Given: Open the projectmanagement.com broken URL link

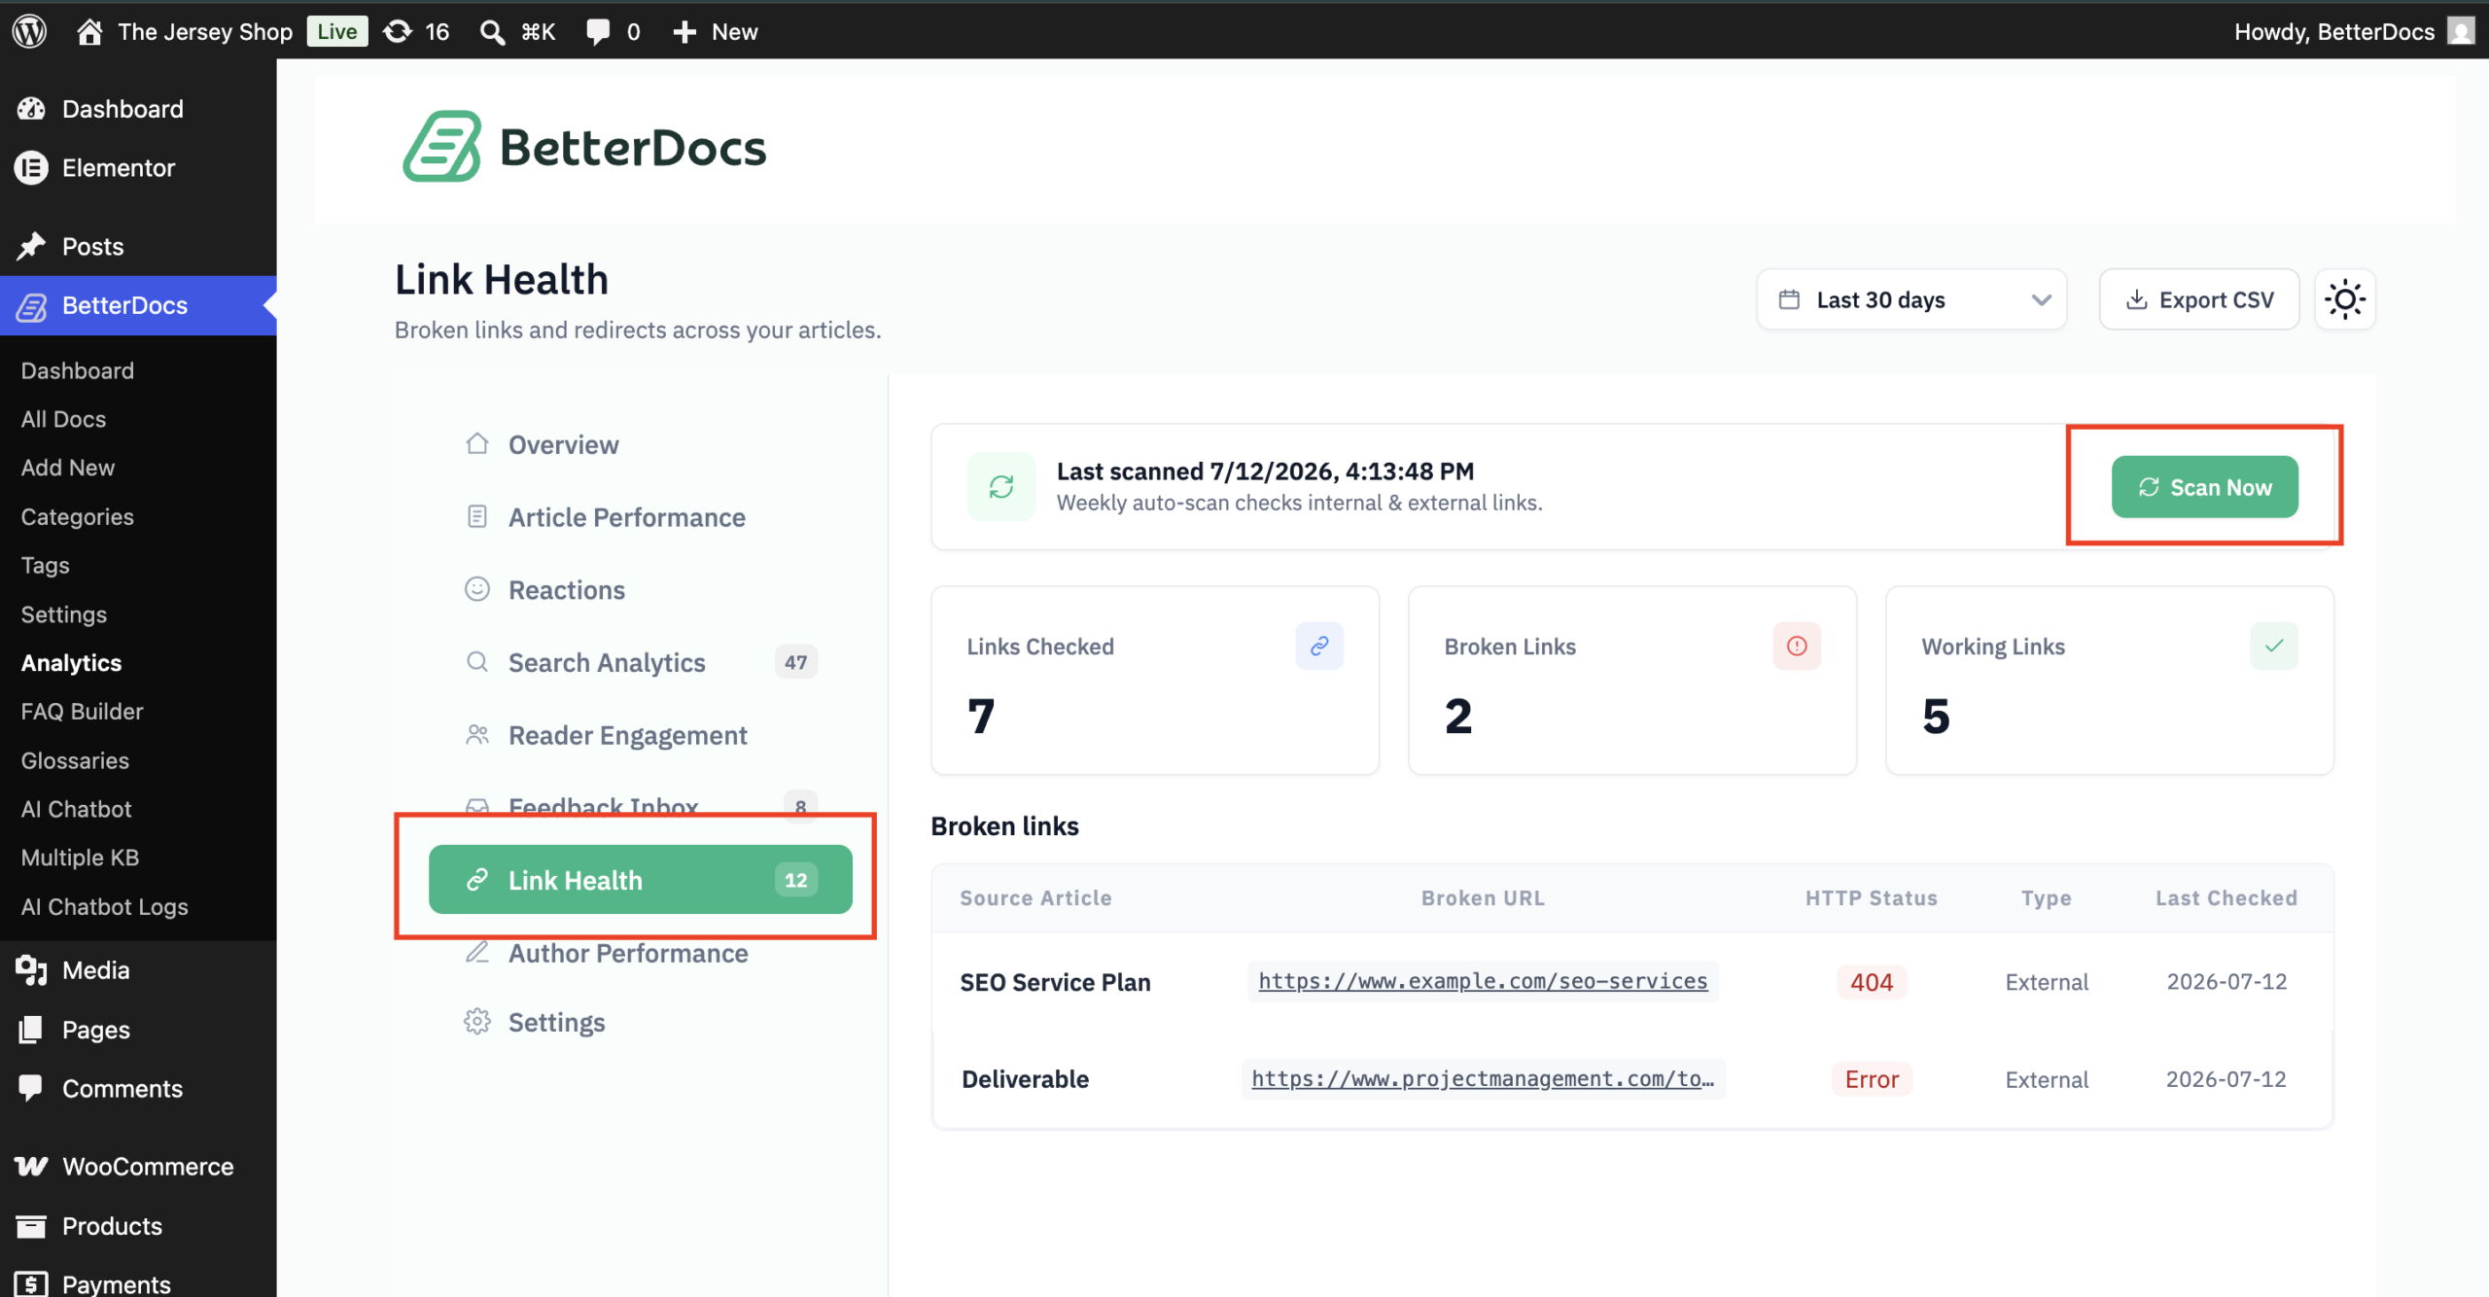Looking at the screenshot, I should point(1482,1078).
